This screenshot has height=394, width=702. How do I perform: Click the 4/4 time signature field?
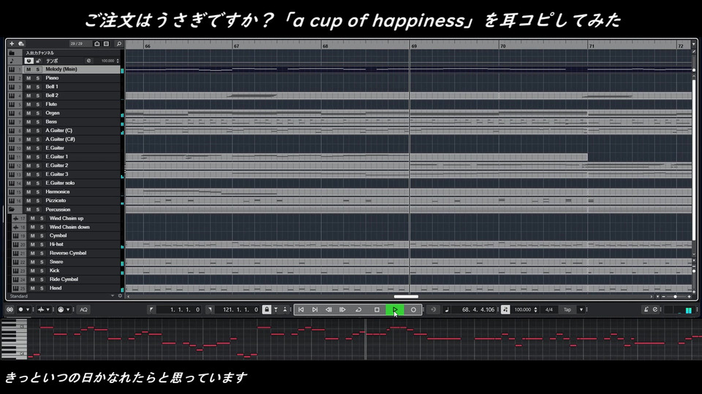[549, 309]
